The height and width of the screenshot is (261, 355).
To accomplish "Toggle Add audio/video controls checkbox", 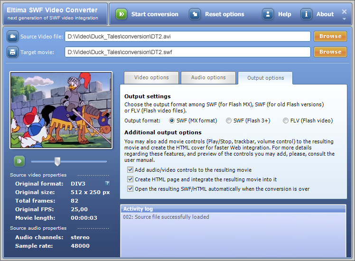I will click(130, 170).
